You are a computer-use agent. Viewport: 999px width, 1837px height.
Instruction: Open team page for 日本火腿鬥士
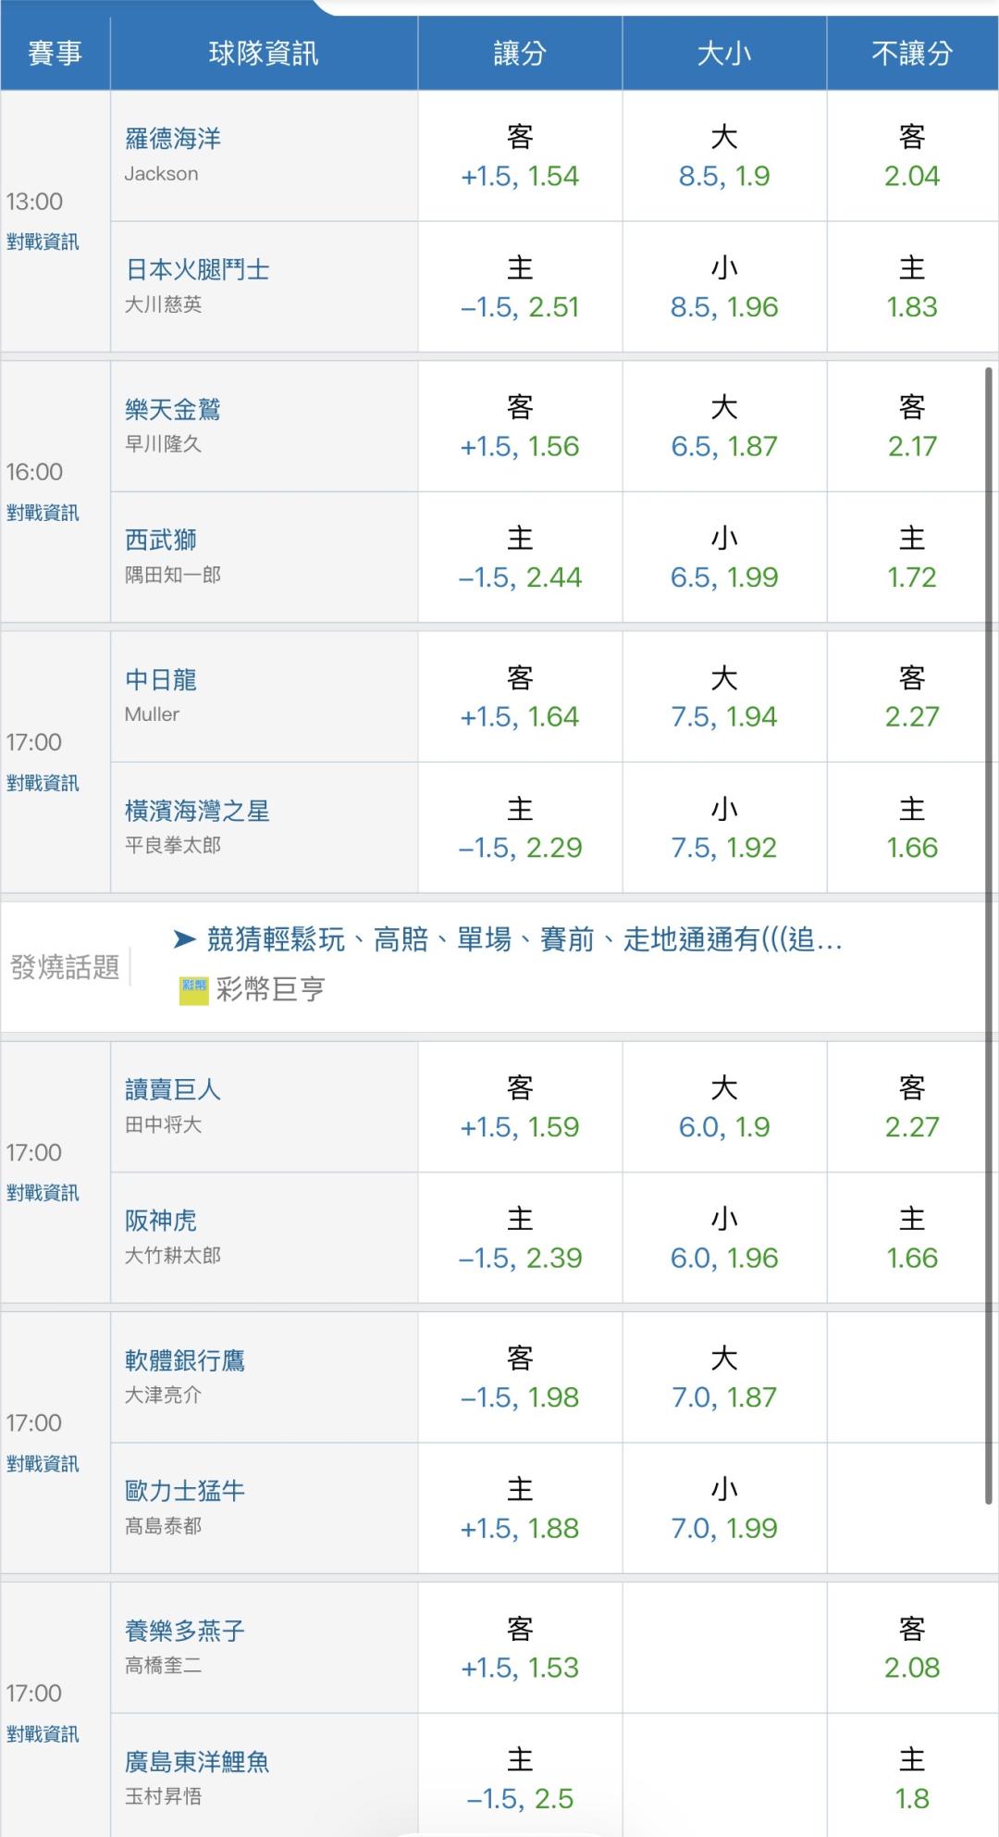(x=197, y=270)
